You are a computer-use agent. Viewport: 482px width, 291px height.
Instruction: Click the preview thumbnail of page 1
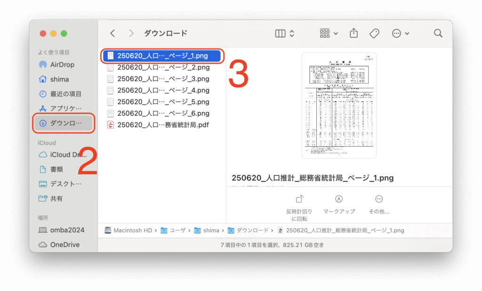point(339,105)
